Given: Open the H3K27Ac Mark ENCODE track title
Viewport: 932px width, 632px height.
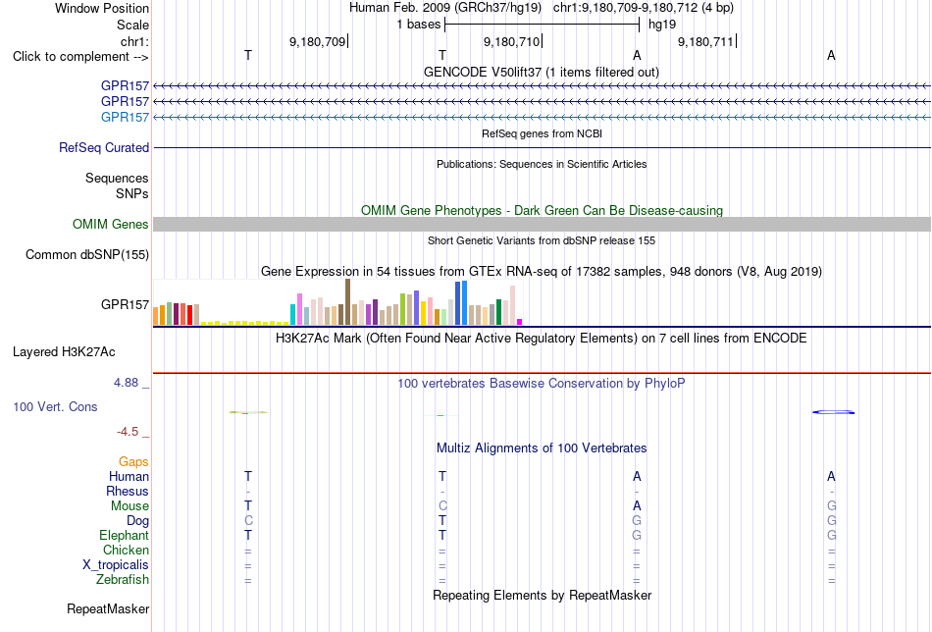Looking at the screenshot, I should point(542,339).
